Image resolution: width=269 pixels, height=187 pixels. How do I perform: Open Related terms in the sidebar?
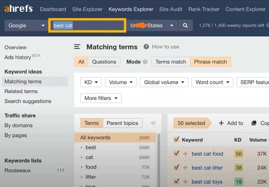tap(21, 91)
